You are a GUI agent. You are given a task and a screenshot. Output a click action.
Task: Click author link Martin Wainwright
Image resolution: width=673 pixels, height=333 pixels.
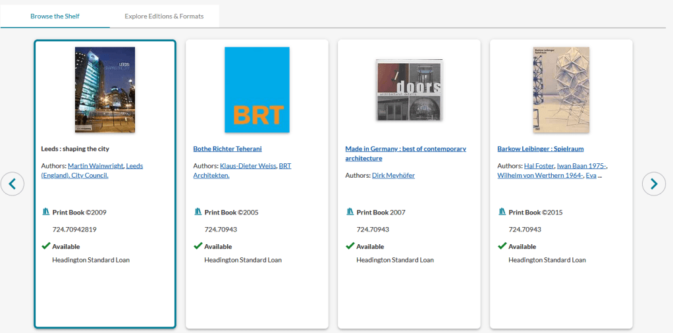pos(95,166)
